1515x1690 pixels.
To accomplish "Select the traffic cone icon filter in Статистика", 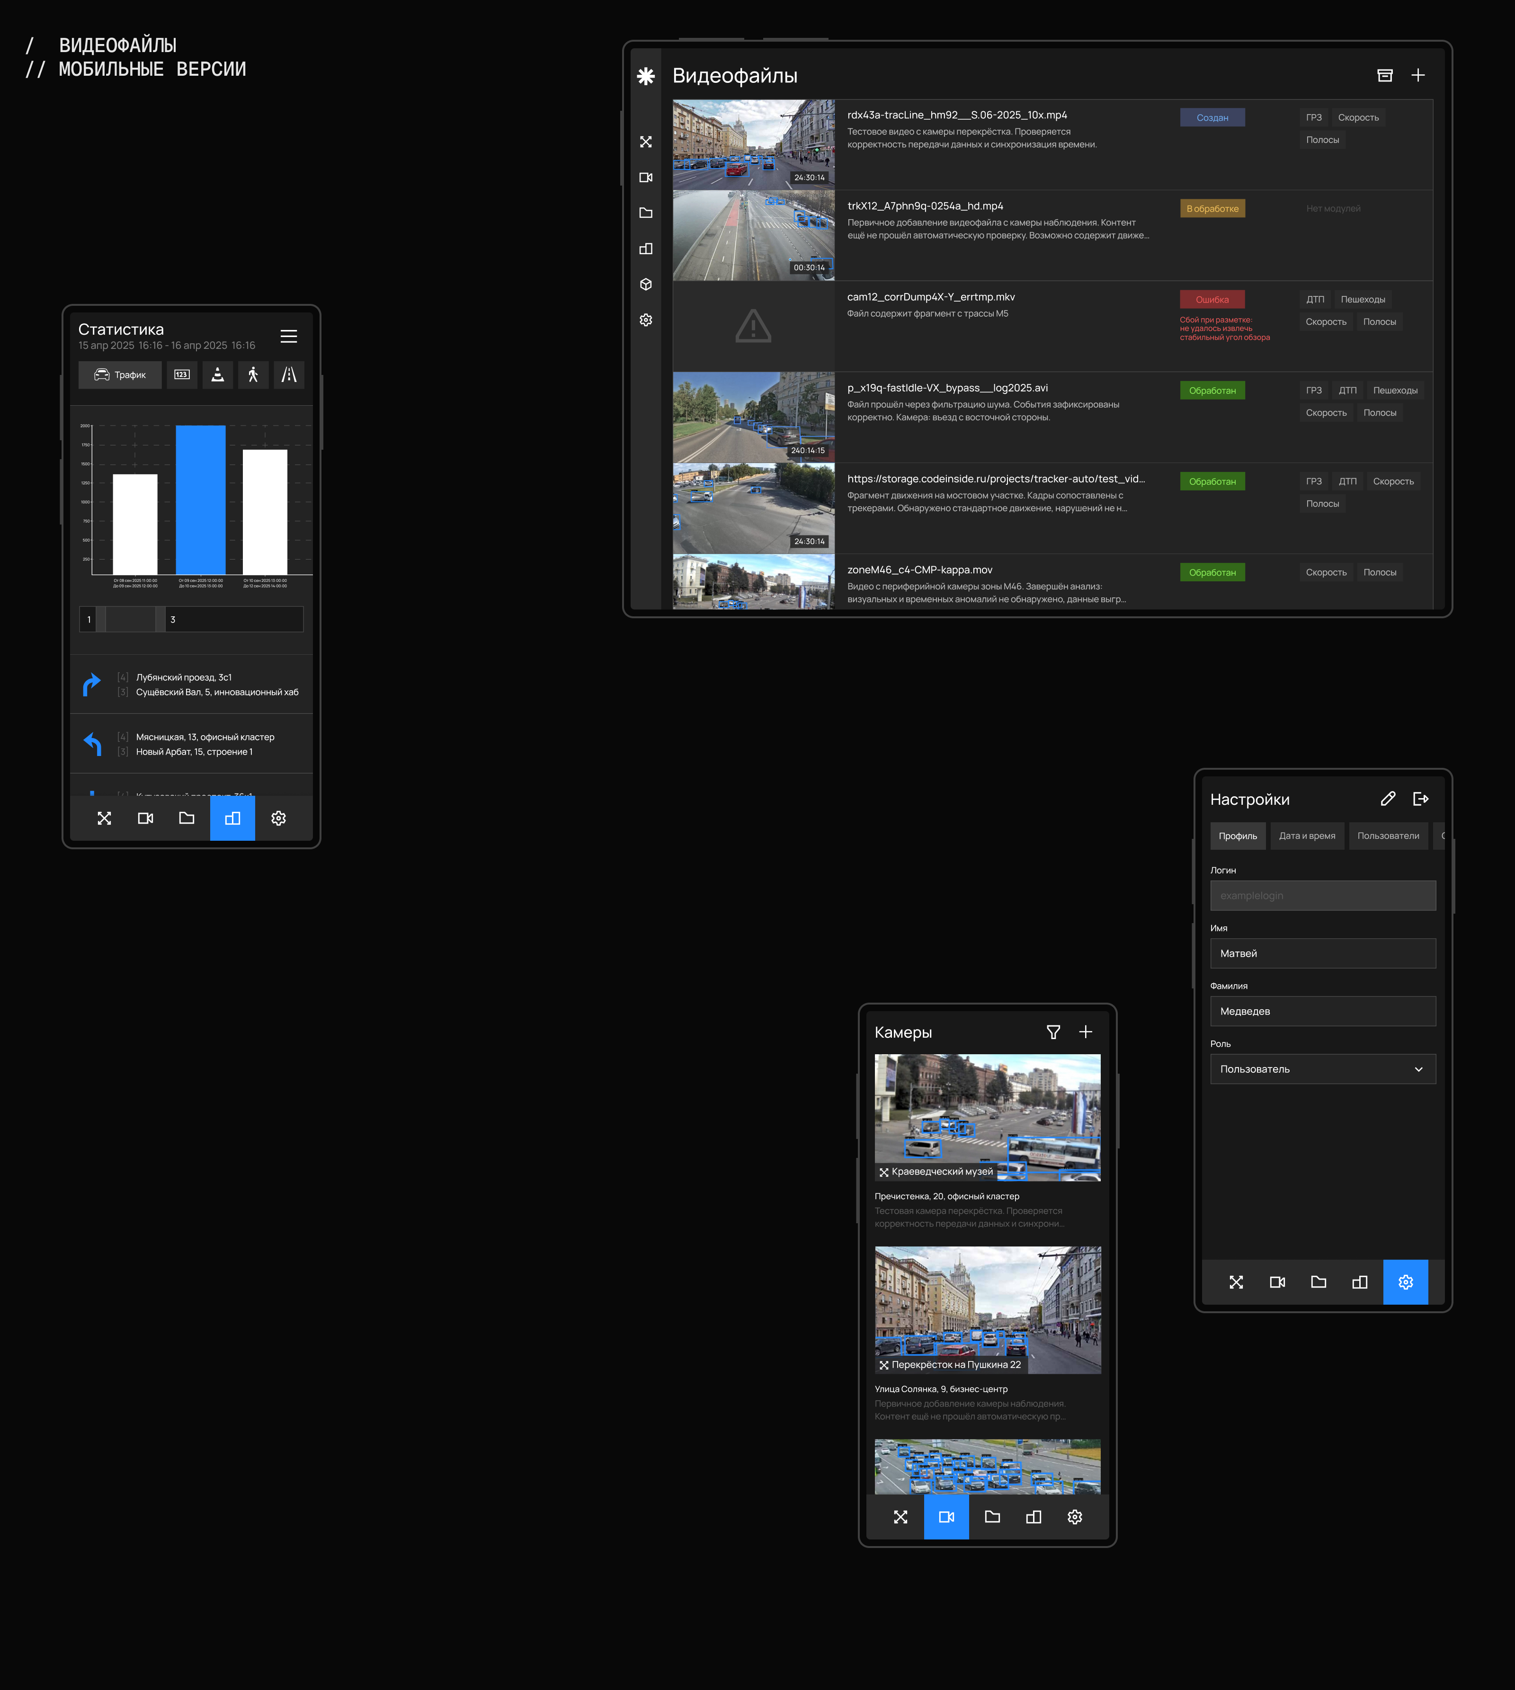I will [217, 375].
